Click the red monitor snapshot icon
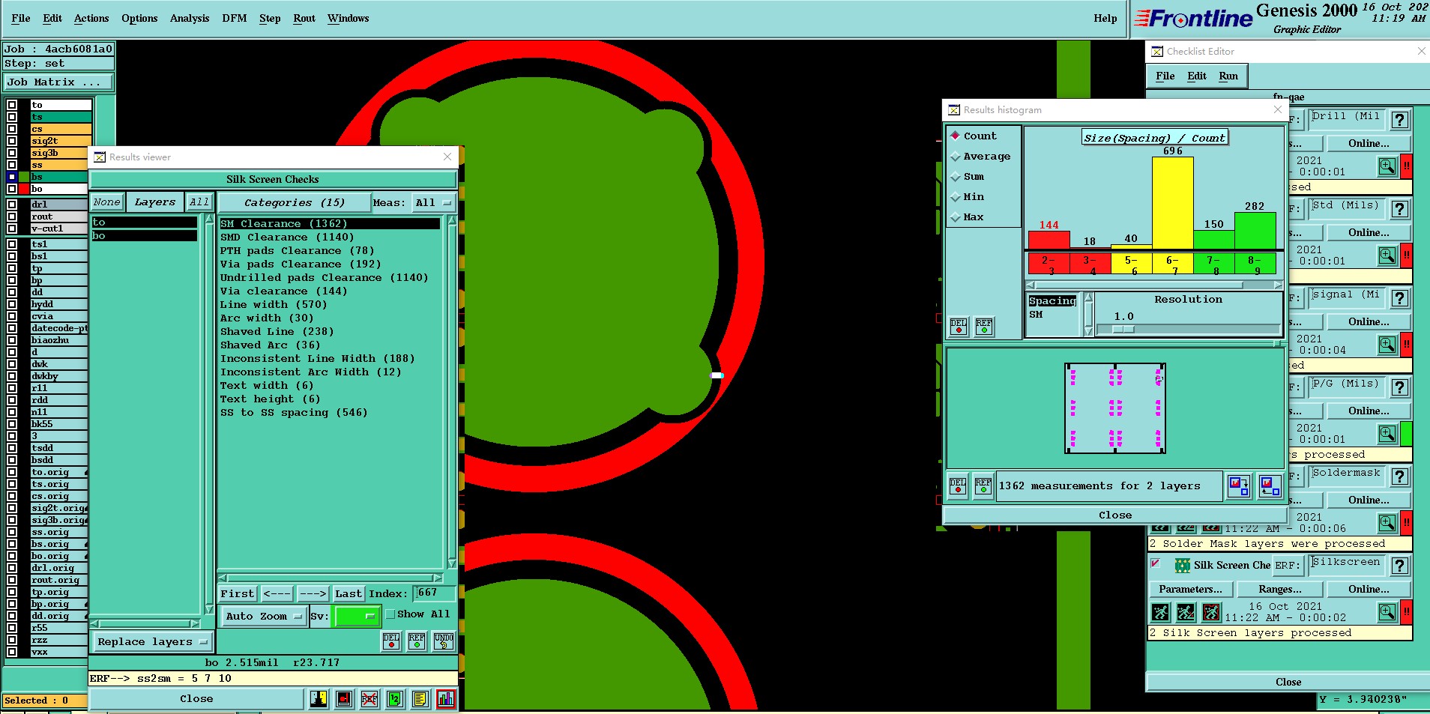The width and height of the screenshot is (1430, 714). 344,699
